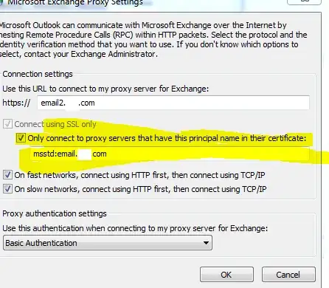
Task: Confirm settings with the OK button
Action: [226, 275]
